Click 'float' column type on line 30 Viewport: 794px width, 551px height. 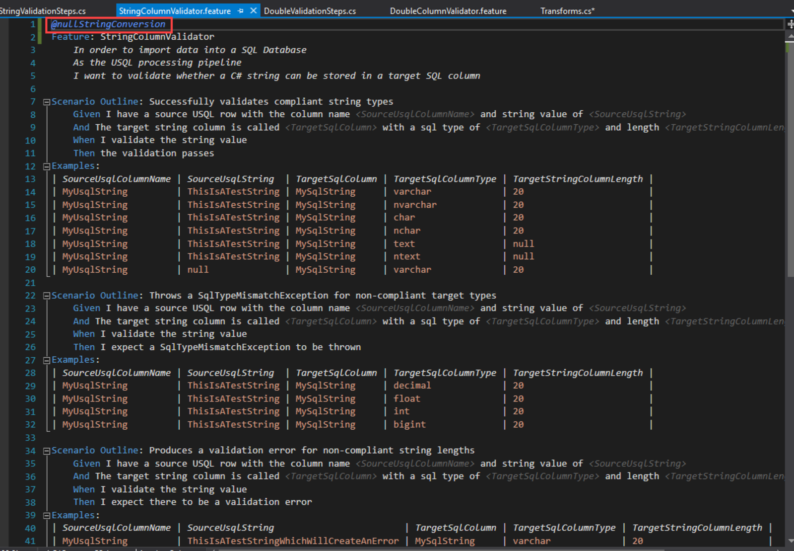point(407,398)
